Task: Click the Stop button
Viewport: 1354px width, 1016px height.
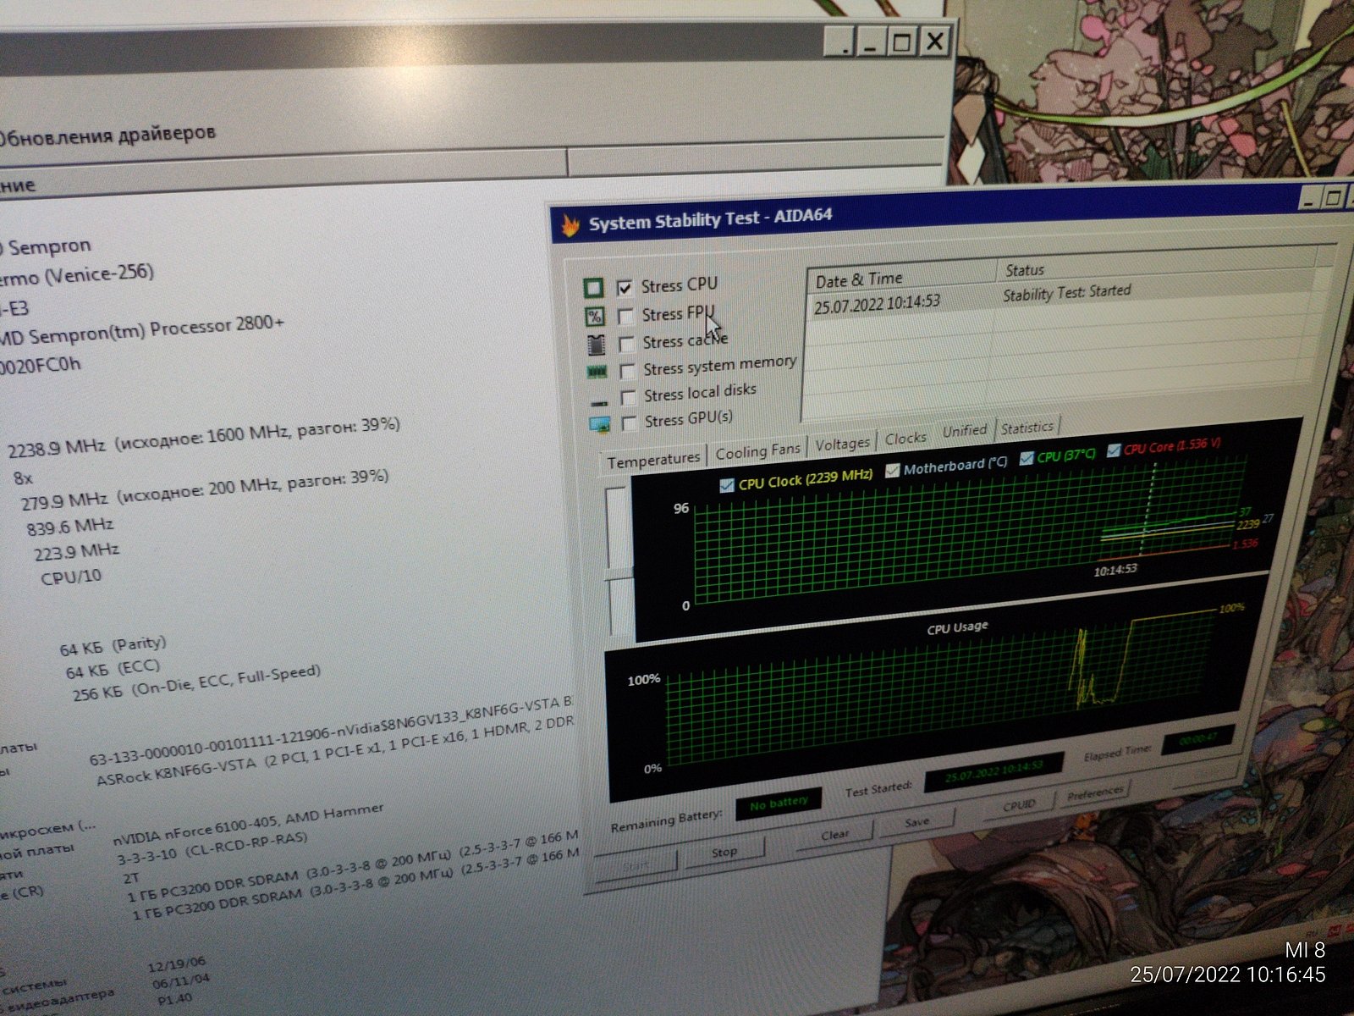Action: (x=724, y=852)
